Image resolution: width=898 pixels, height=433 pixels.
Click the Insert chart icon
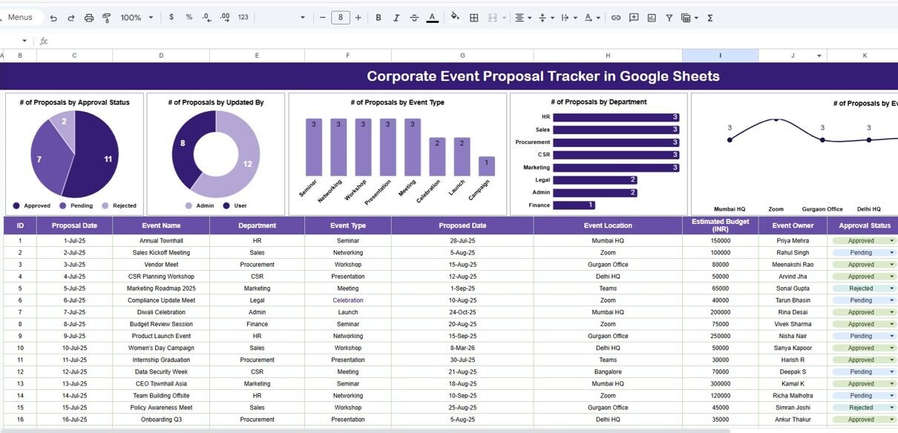tap(652, 18)
